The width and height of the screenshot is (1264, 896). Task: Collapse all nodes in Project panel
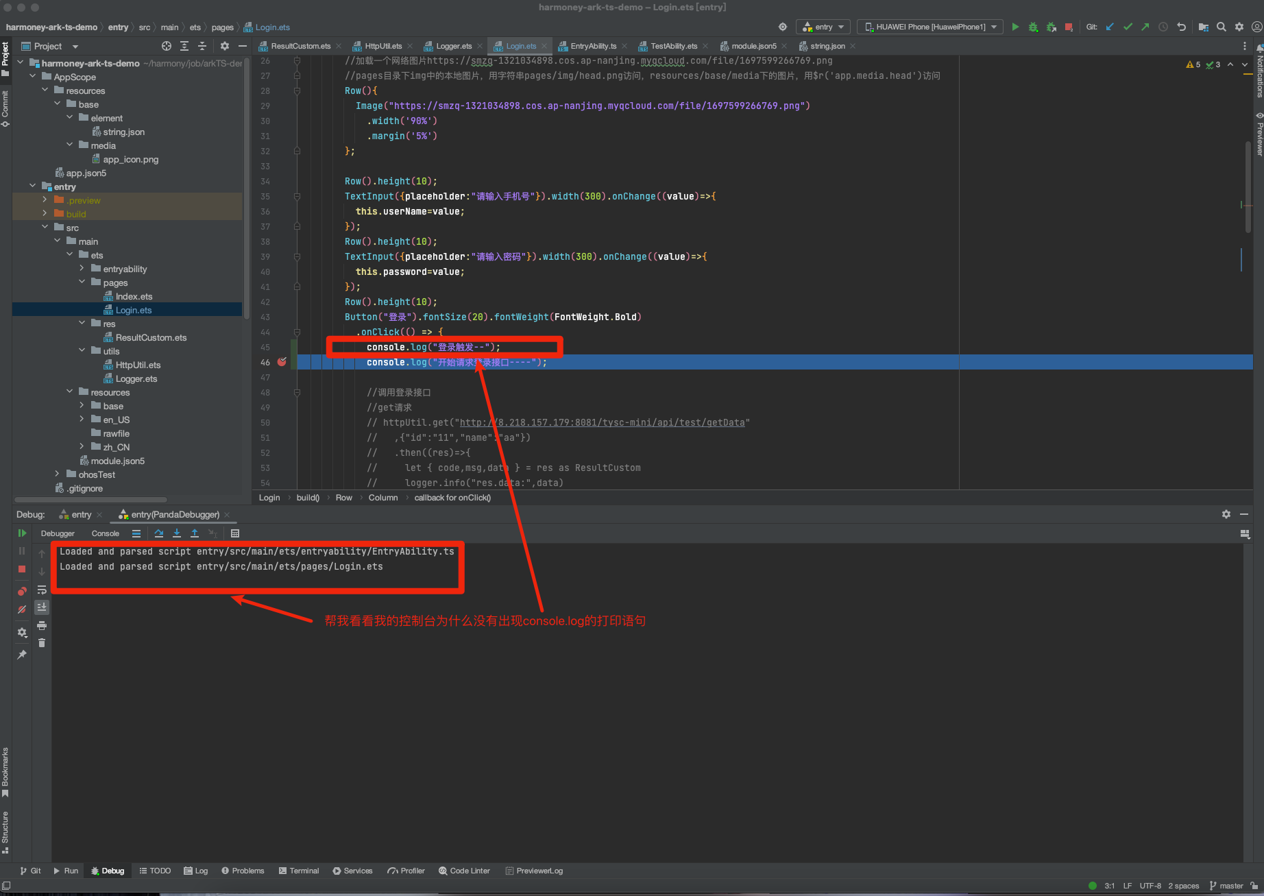click(x=202, y=46)
